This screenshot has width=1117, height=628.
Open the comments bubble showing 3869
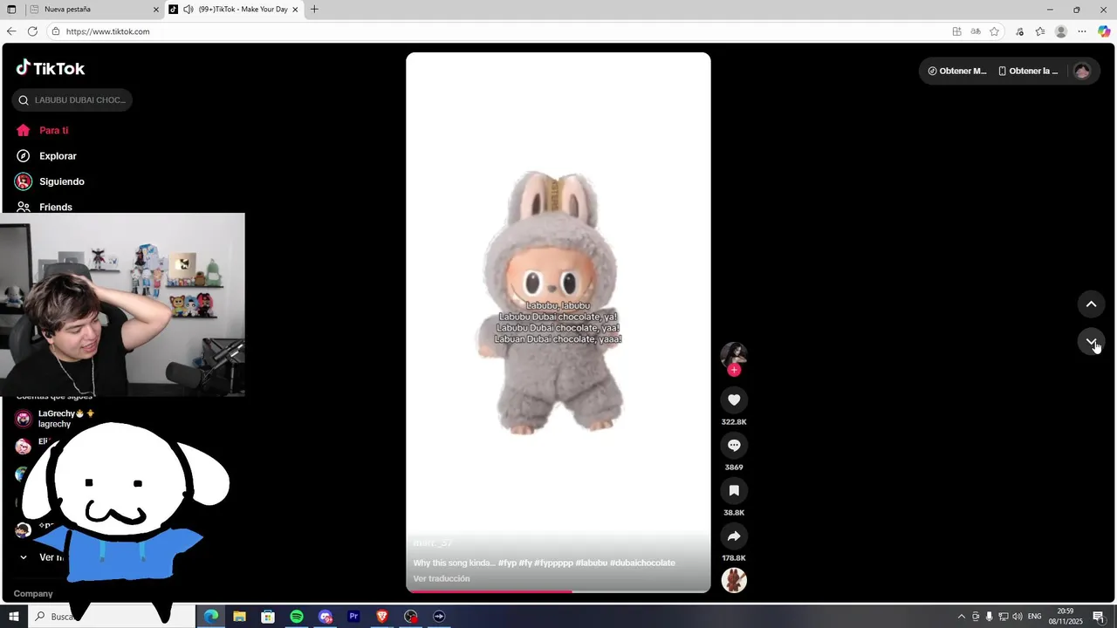point(734,445)
